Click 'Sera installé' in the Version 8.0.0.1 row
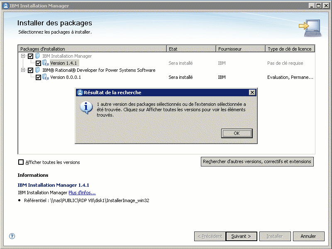The height and width of the screenshot is (249, 332). coord(181,77)
